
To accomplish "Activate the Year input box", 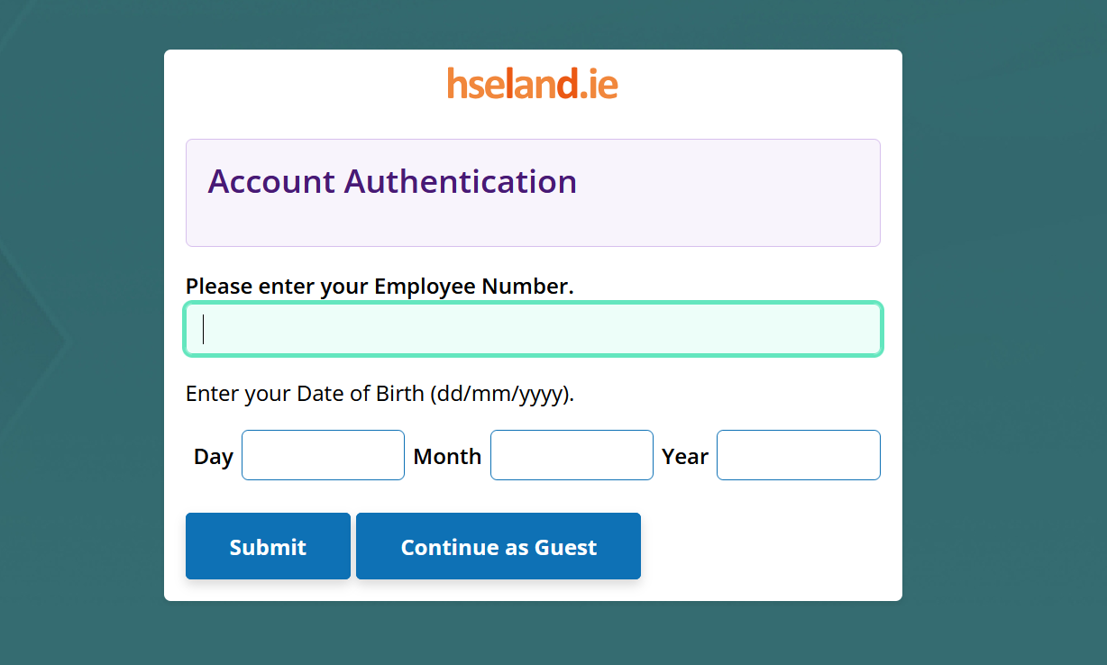I will click(x=798, y=455).
